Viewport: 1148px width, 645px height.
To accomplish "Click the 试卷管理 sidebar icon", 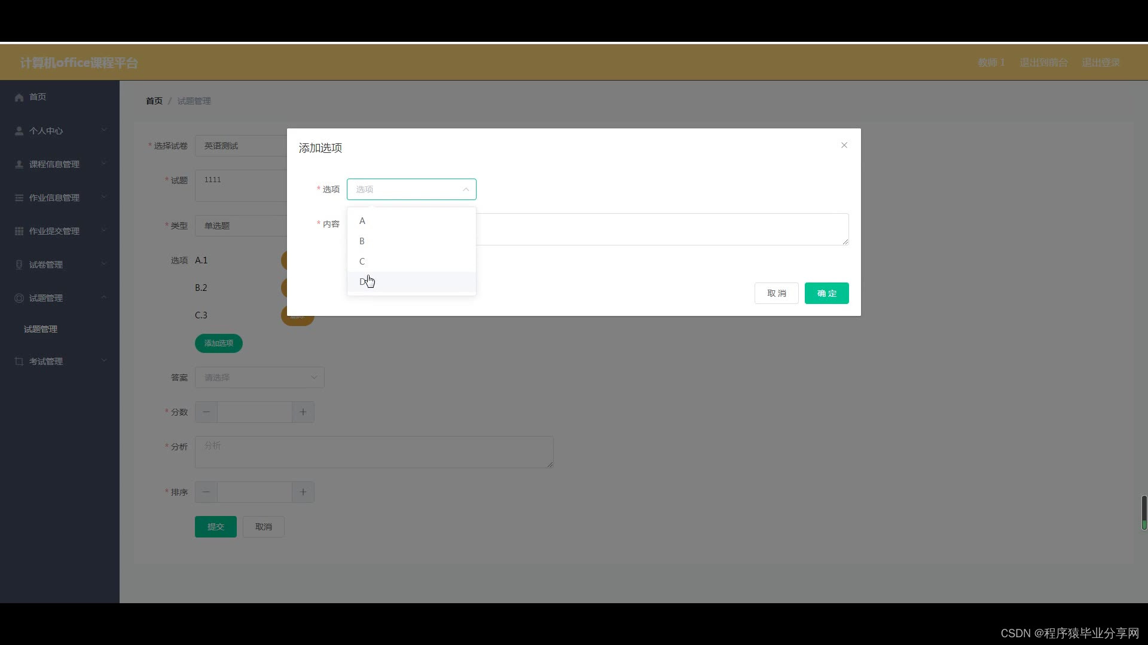I will click(x=19, y=265).
